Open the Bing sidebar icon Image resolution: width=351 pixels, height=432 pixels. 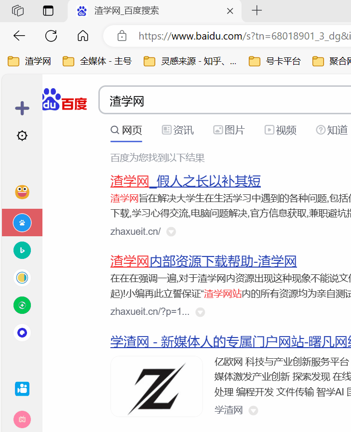point(22,250)
